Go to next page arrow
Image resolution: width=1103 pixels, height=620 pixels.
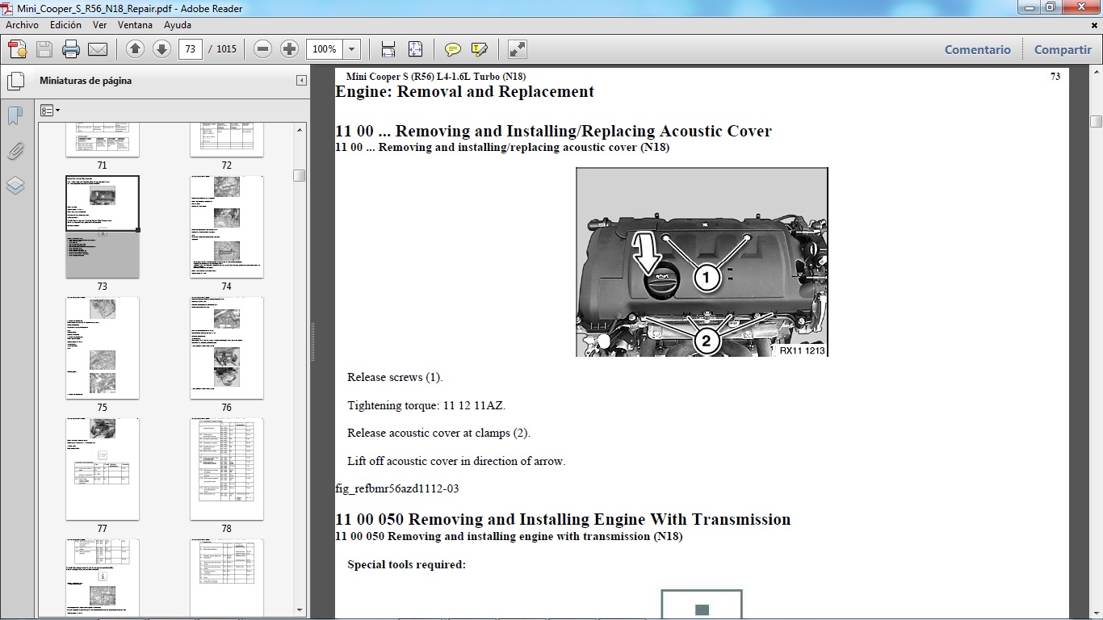161,49
